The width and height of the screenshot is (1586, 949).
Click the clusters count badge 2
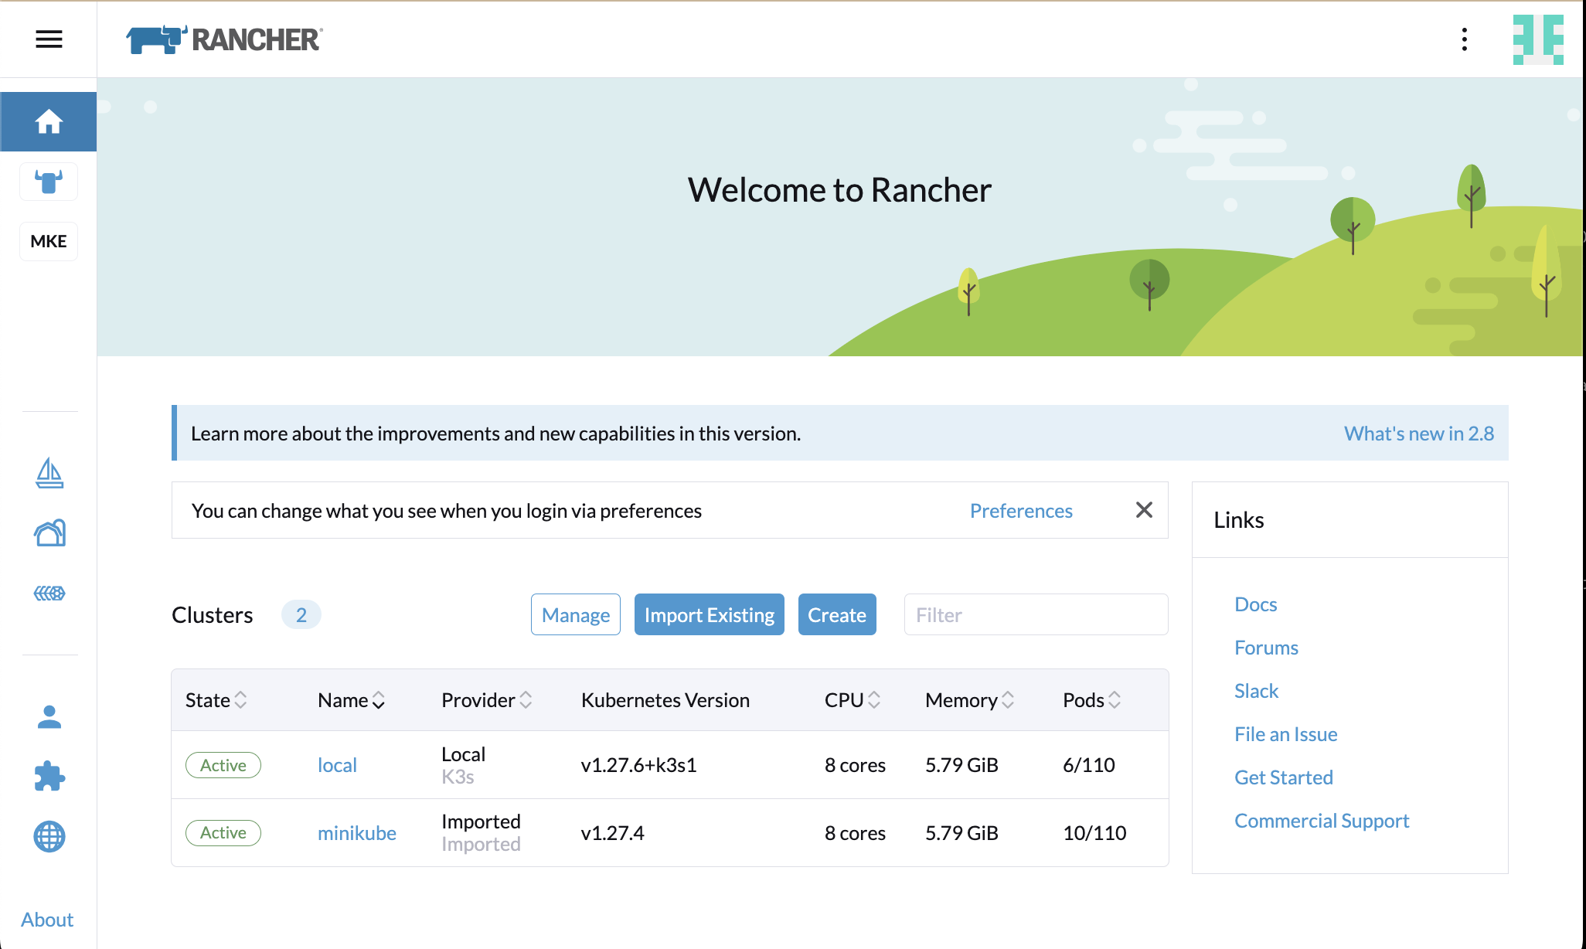[301, 615]
